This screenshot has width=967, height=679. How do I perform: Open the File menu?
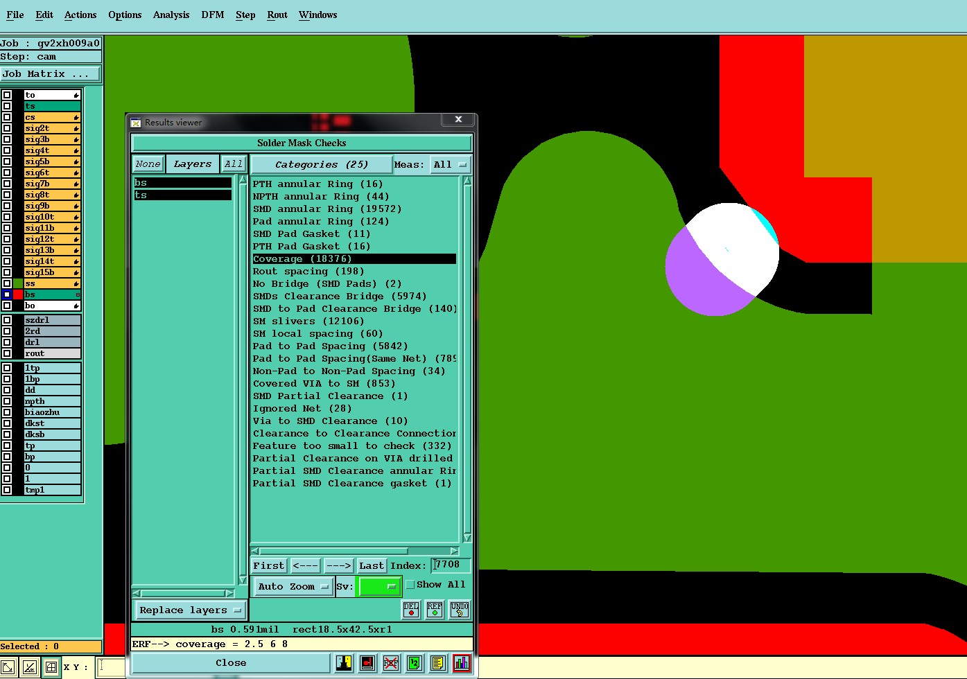tap(15, 15)
